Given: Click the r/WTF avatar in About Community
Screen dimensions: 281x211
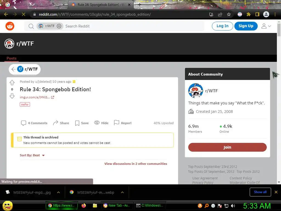Looking at the screenshot, I should [195, 91].
